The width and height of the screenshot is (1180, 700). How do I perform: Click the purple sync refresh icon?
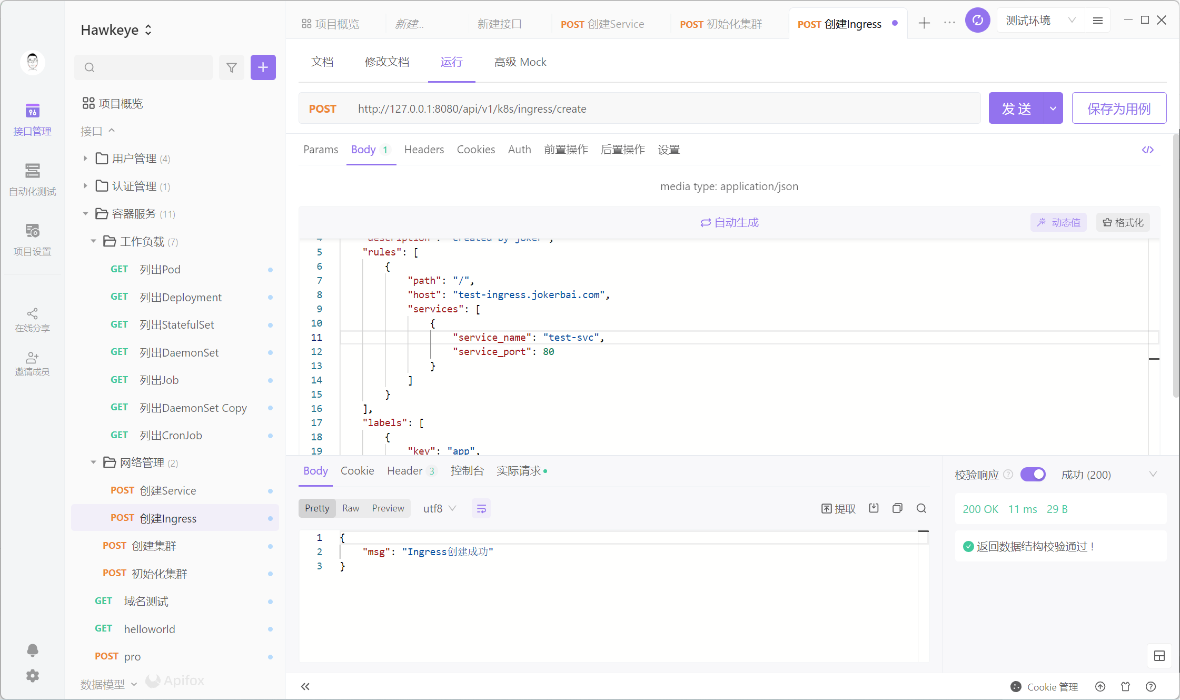[x=978, y=20]
